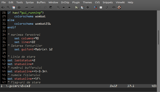
Task: Open the Syntax menu
Action: [x=30, y=2]
